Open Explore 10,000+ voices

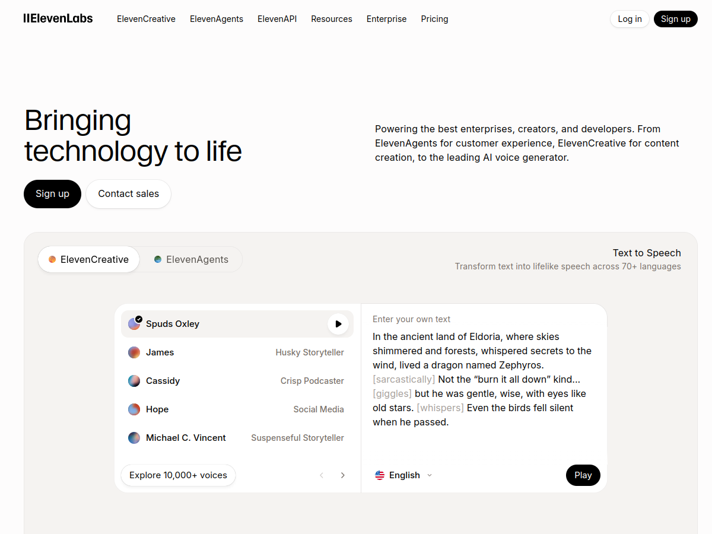pyautogui.click(x=178, y=475)
